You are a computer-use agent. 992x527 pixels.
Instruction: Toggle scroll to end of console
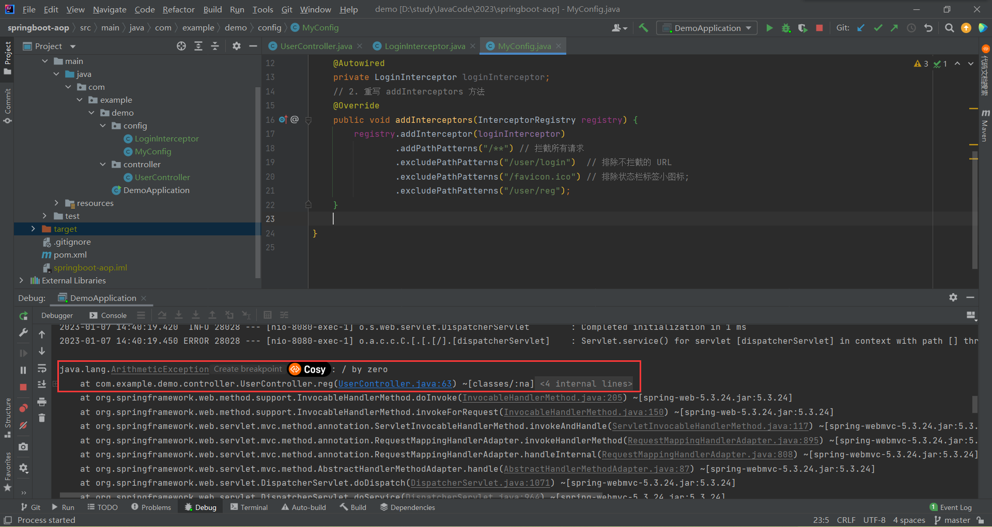pos(42,385)
